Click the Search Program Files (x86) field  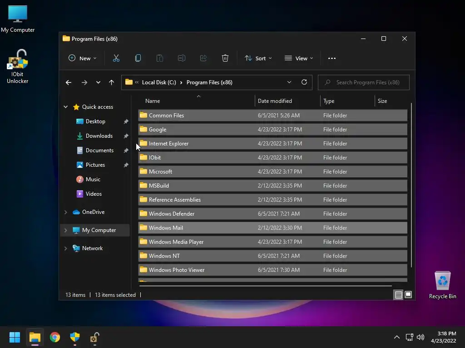pos(364,82)
